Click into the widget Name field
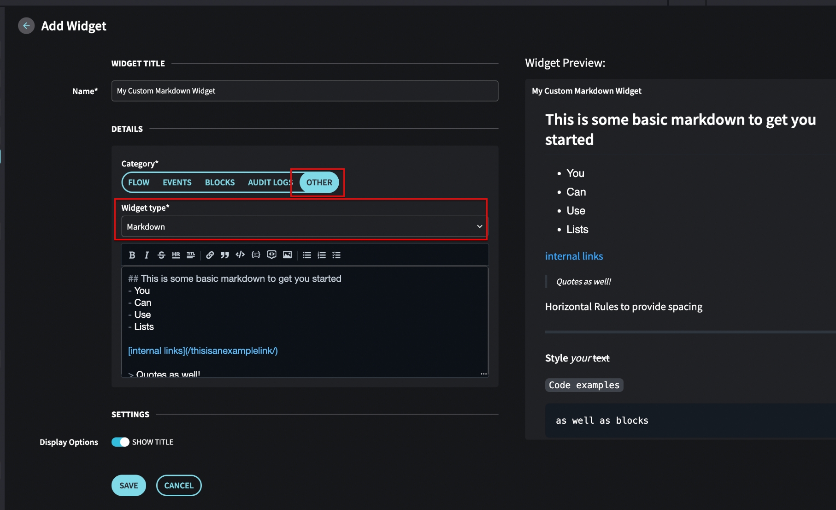The image size is (836, 510). 304,91
